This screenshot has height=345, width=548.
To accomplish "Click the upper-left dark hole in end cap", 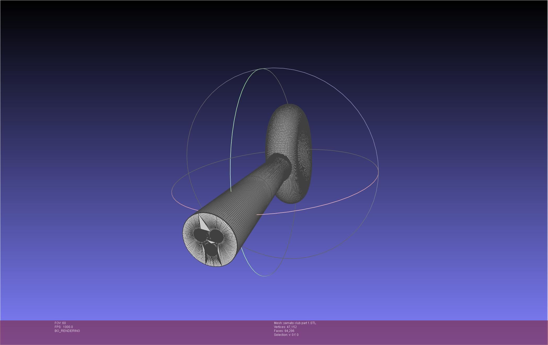I will click(199, 234).
